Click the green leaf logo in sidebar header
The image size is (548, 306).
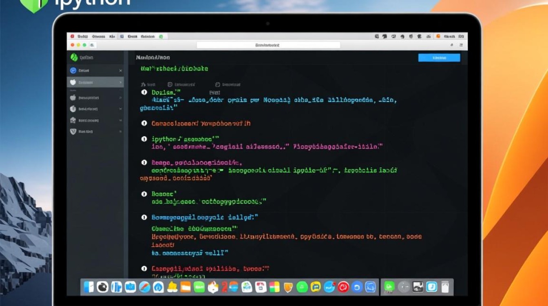point(74,58)
